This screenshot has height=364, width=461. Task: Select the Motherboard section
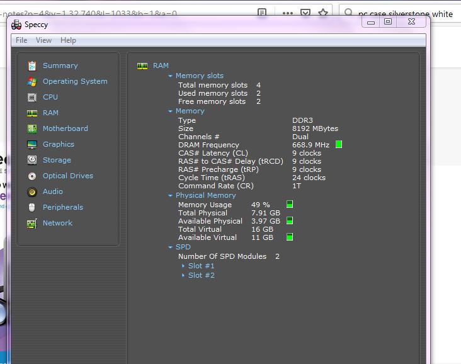(x=65, y=128)
